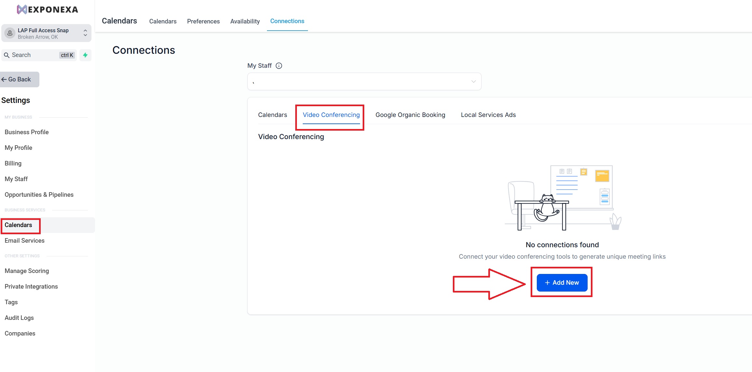Open Private Integrations settings
Screen dimensions: 752x372
coord(31,287)
